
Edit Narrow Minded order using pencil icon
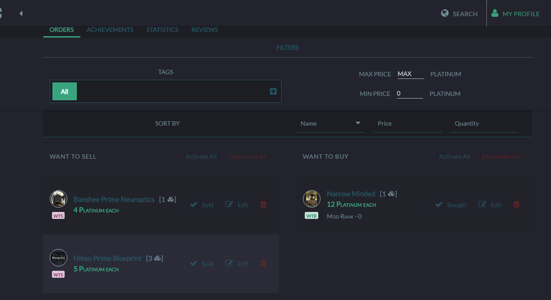coord(489,204)
